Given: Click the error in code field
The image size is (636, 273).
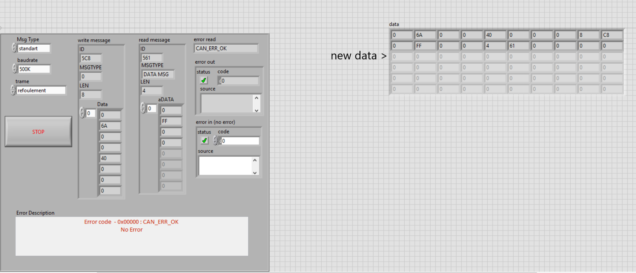Looking at the screenshot, I should click(240, 141).
